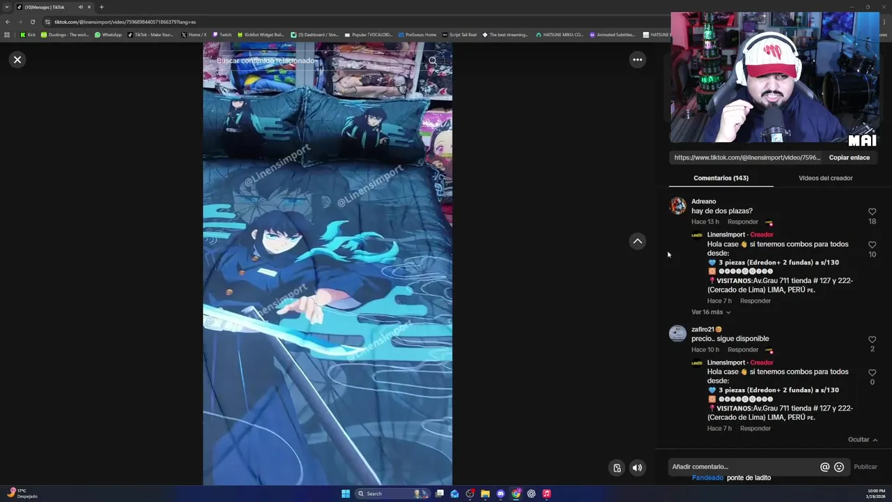Open the TikTok - Make Your bookmark
This screenshot has height=502, width=892.
[x=151, y=34]
